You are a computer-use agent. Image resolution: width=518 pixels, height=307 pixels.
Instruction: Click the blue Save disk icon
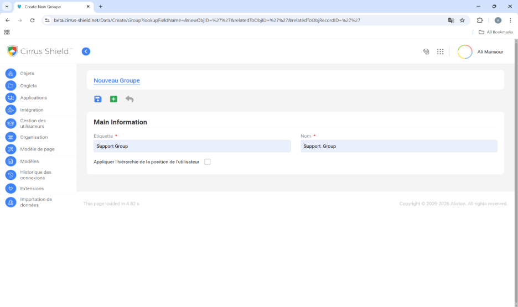tap(98, 99)
